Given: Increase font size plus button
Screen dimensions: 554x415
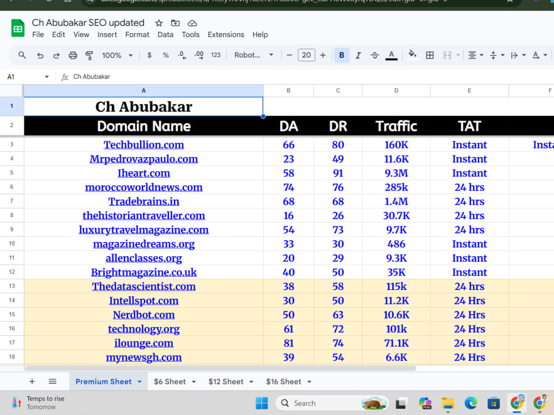Looking at the screenshot, I should (x=322, y=55).
